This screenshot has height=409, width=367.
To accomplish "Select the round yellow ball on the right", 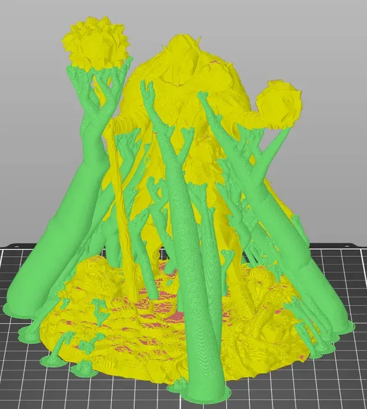I will (x=279, y=104).
